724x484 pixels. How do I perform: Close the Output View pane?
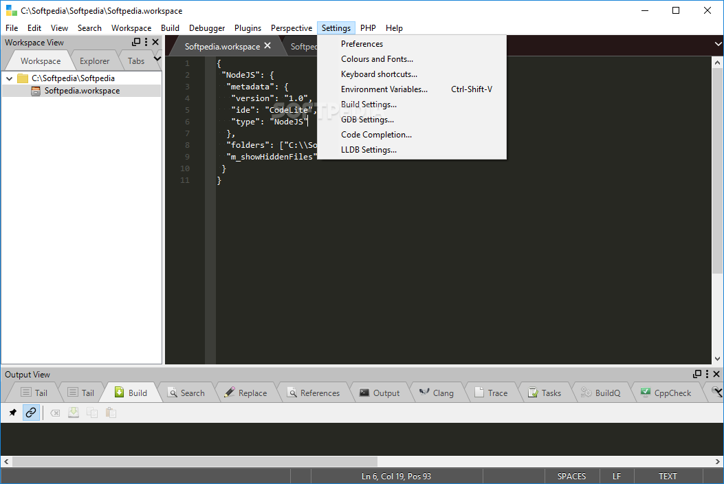tap(716, 374)
